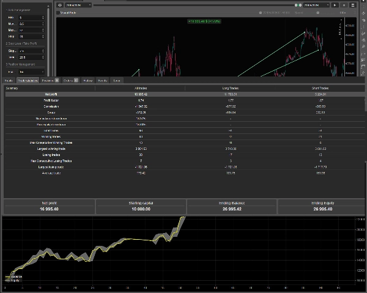Start the backtest with play button
The image size is (367, 293).
coord(335,5)
